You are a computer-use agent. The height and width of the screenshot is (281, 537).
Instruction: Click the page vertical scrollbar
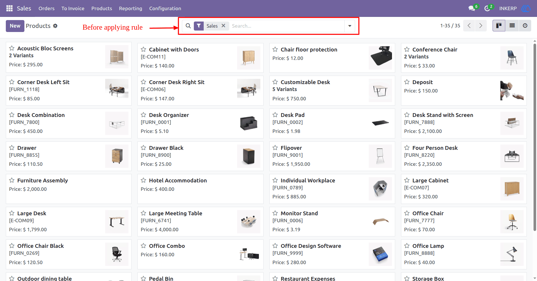point(535,137)
